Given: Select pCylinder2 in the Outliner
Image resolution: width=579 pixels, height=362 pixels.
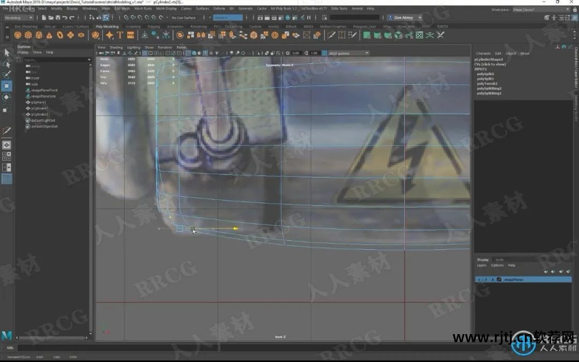Looking at the screenshot, I should pos(40,114).
